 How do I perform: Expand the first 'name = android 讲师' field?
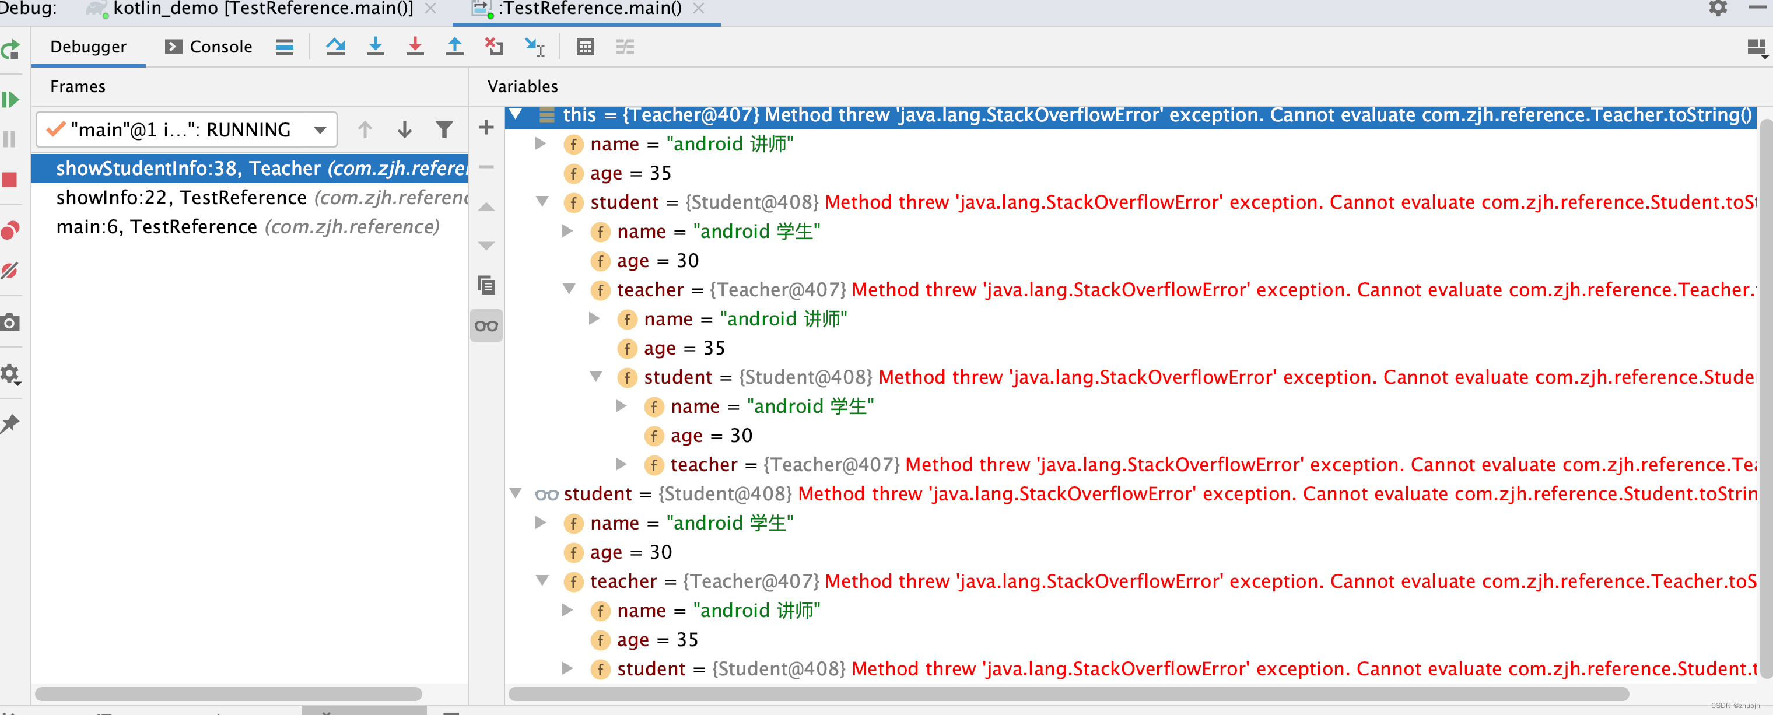point(541,144)
